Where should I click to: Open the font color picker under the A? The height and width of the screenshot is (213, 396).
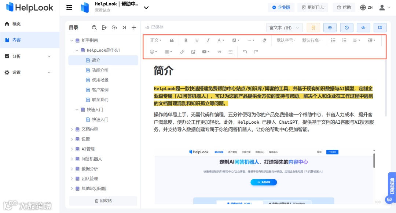pos(219,40)
